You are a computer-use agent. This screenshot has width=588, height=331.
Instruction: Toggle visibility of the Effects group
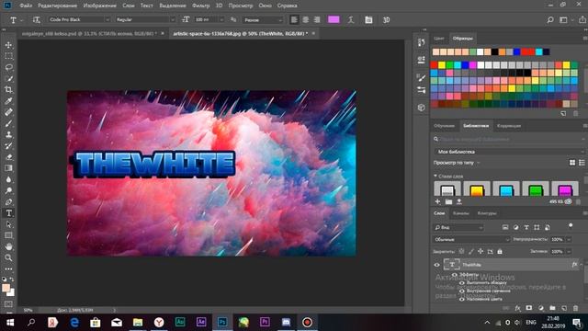click(455, 275)
